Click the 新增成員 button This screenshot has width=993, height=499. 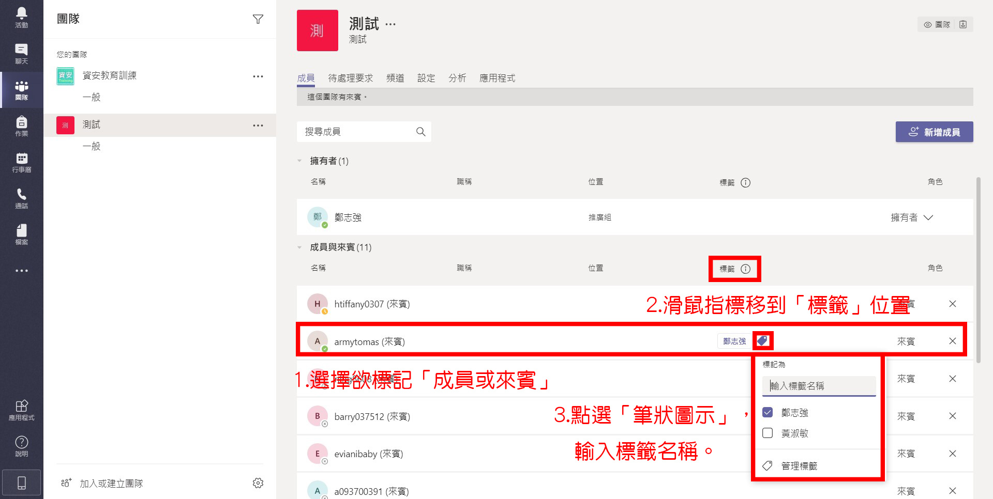[934, 132]
